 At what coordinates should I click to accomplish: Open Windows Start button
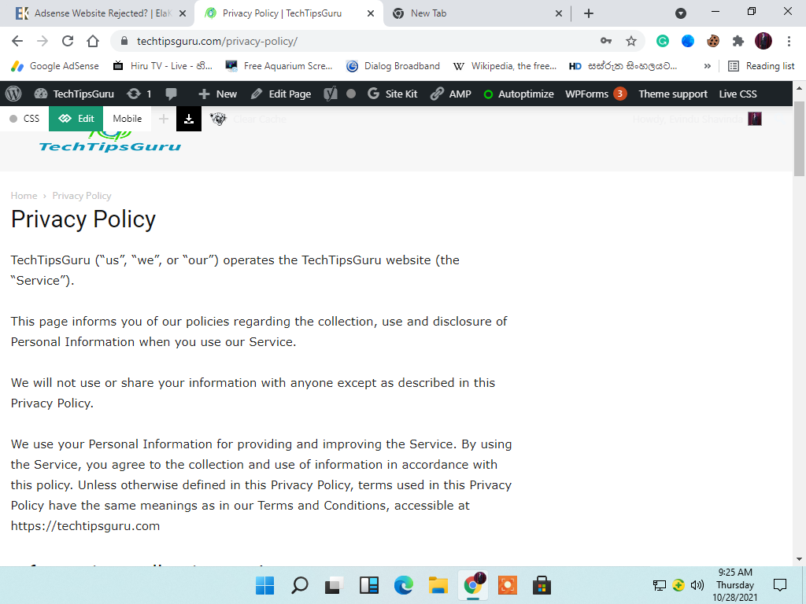click(x=264, y=585)
